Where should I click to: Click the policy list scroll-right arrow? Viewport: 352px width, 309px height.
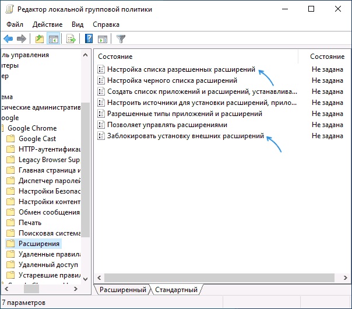coord(346,278)
